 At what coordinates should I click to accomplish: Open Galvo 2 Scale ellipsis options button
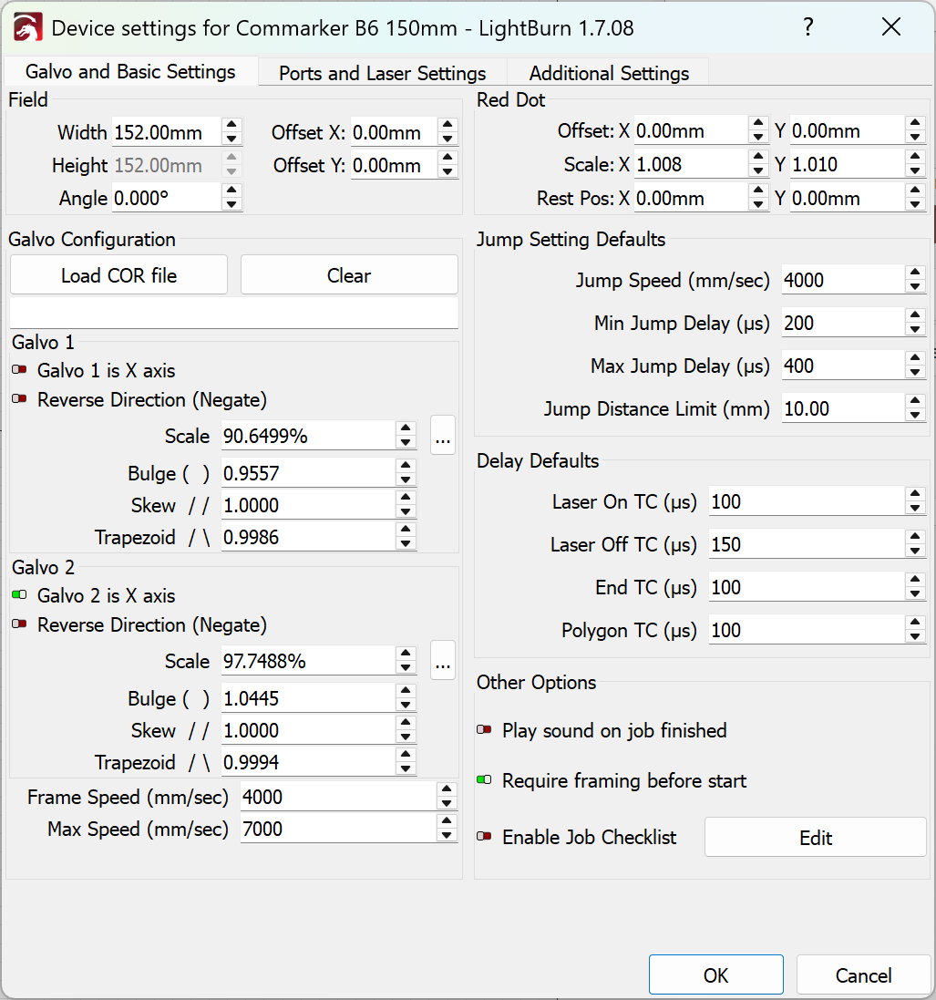[x=443, y=662]
